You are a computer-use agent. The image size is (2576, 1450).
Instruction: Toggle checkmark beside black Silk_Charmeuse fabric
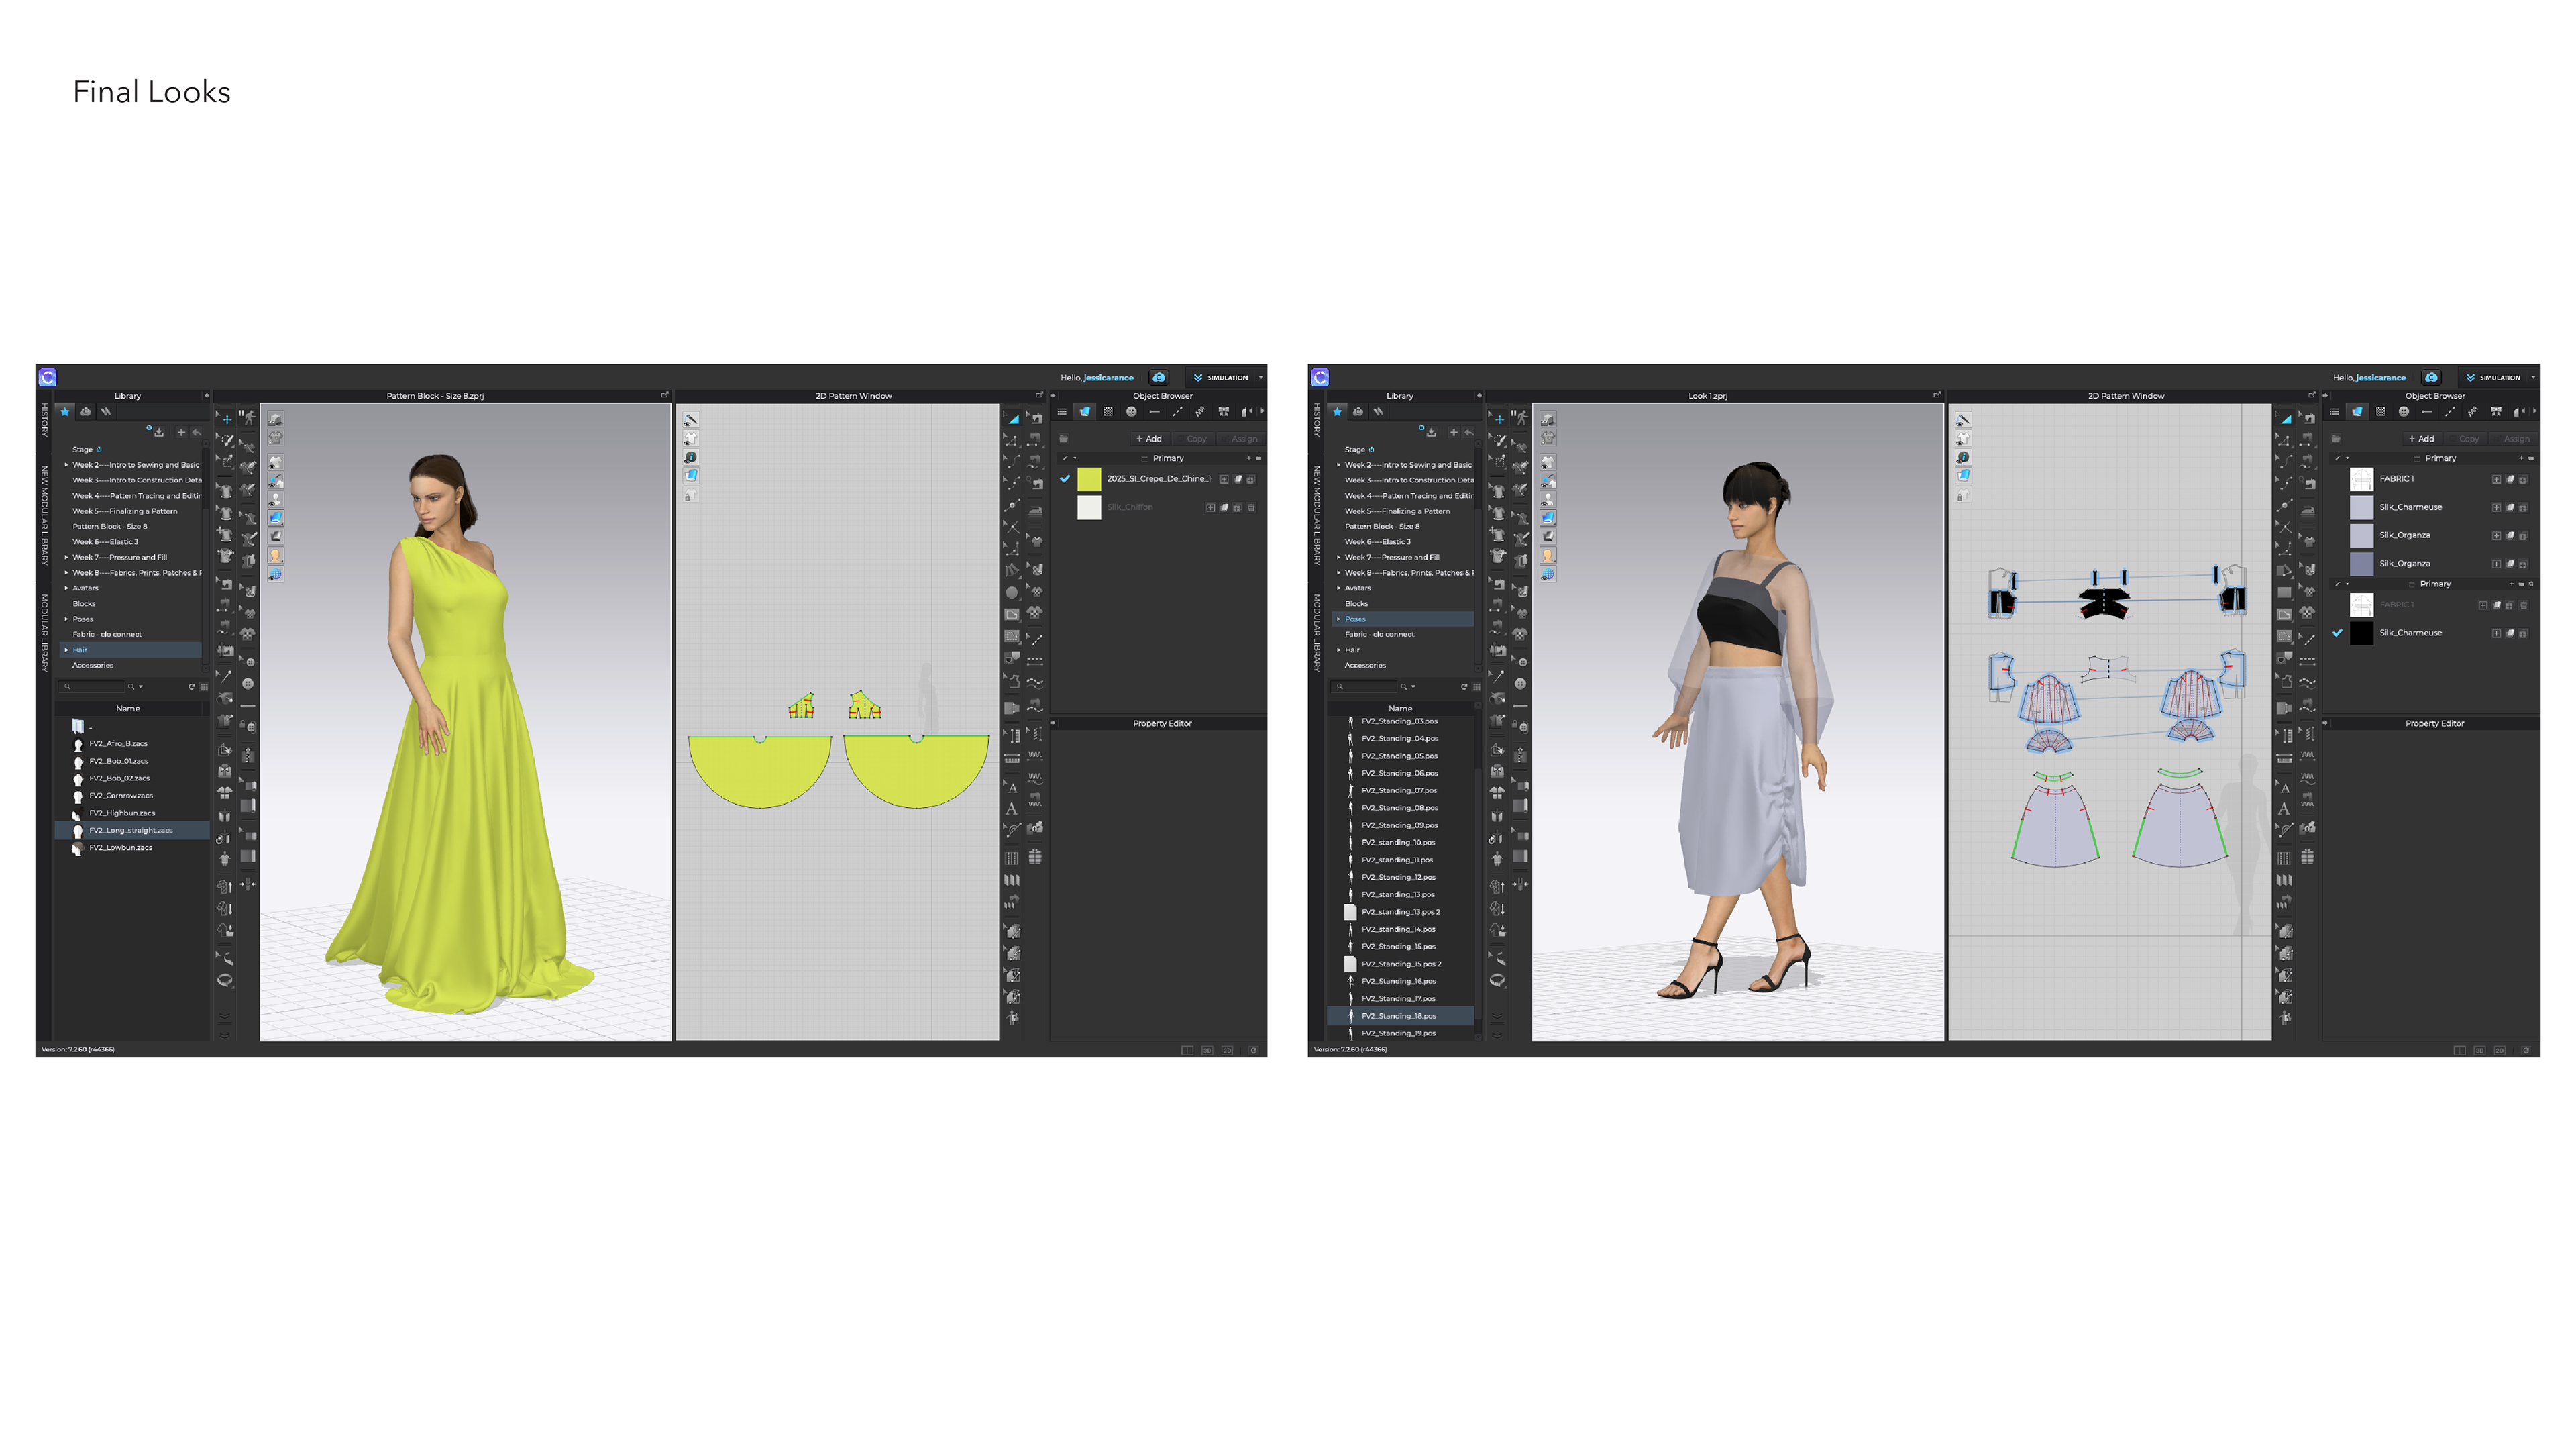click(2337, 633)
